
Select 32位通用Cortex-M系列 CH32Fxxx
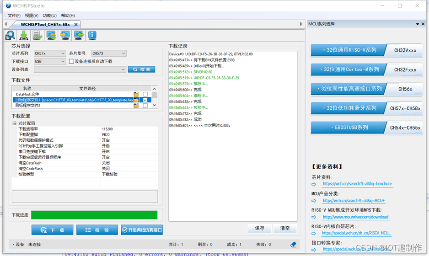[367, 70]
